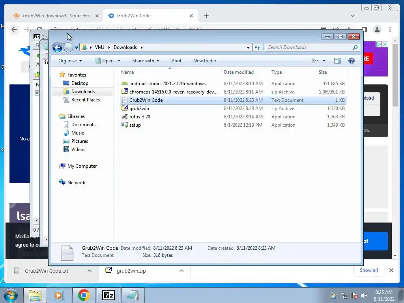Click the Favorites star in navigation pane

62,75
